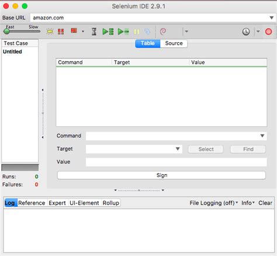Screen dimensions: 277x256
Task: Click the pink swirl rollup icon
Action: click(163, 31)
